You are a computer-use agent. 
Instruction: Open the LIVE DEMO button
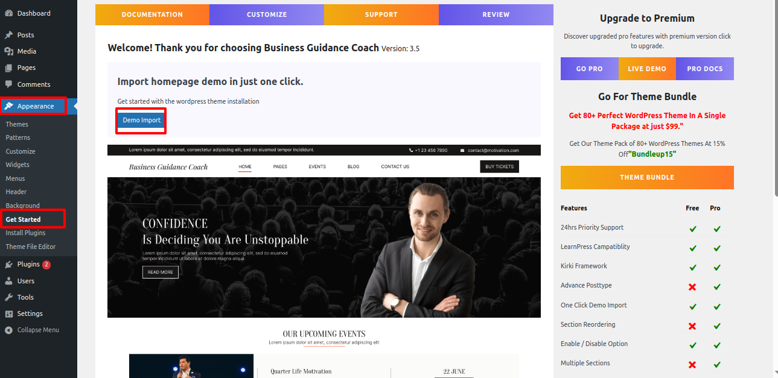(x=647, y=69)
